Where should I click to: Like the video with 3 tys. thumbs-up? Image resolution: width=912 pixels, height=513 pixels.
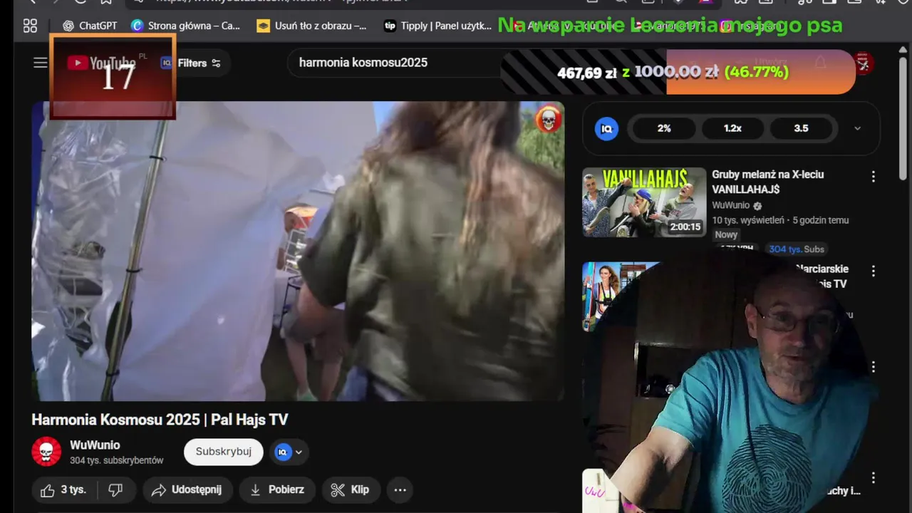[x=63, y=489]
